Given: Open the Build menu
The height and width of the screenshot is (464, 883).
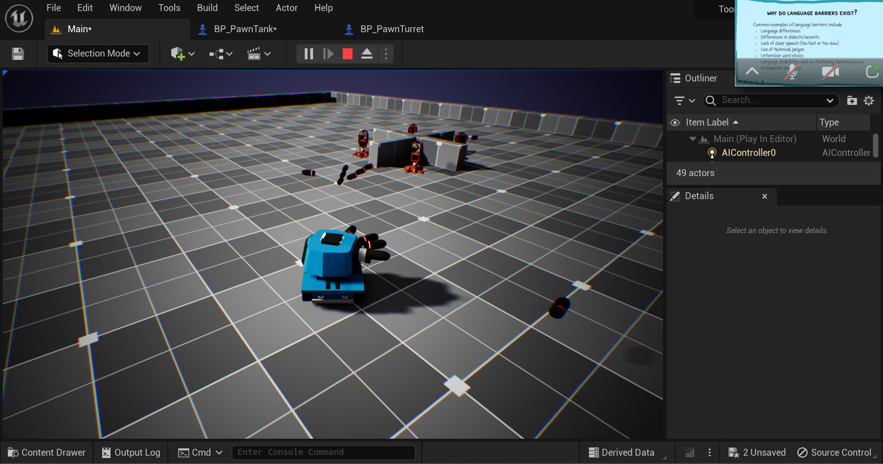Looking at the screenshot, I should click(207, 8).
